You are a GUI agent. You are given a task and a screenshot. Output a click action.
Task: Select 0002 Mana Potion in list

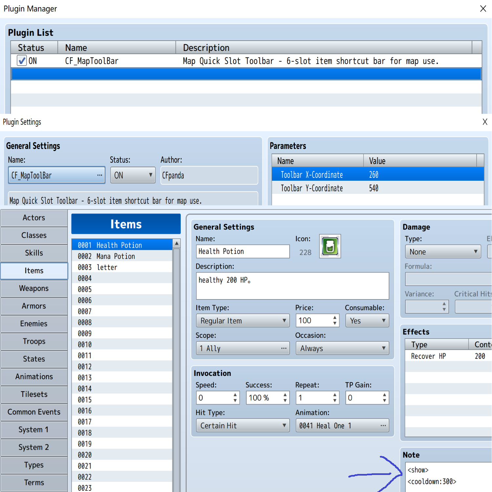122,256
